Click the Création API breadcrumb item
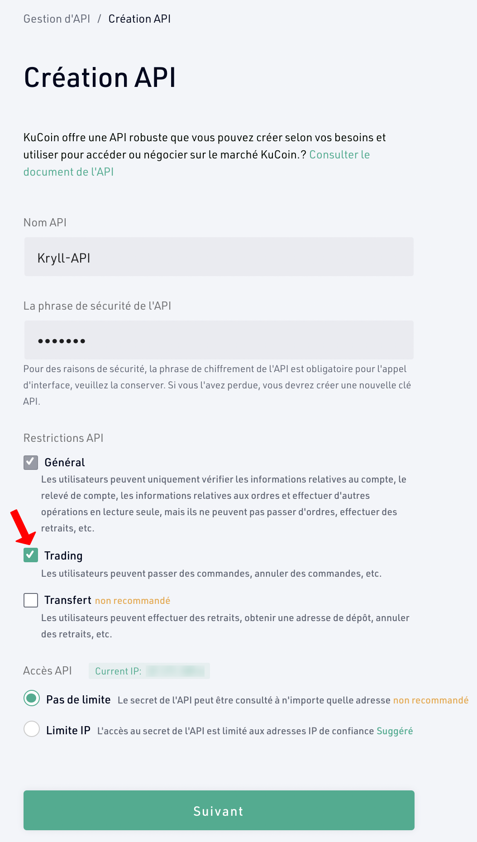Screen dimensions: 477x842 pyautogui.click(x=139, y=19)
